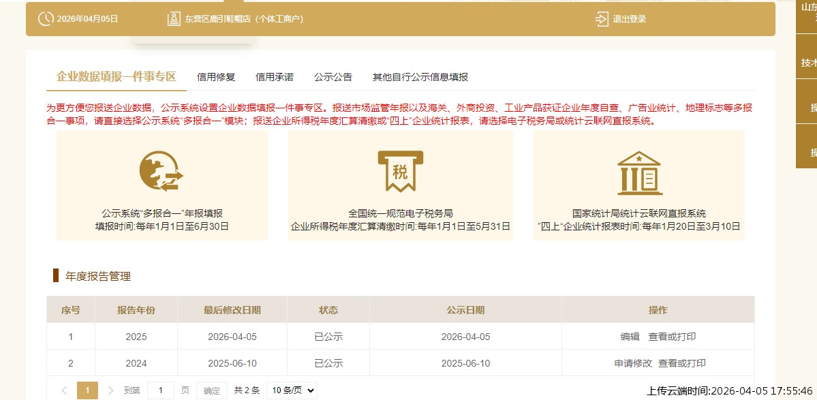The width and height of the screenshot is (817, 400).
Task: Click the business profile icon in header
Action: (x=174, y=19)
